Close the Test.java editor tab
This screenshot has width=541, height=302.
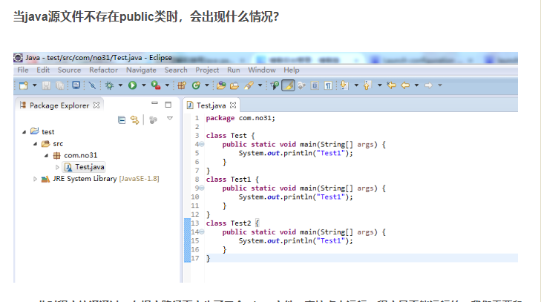[x=233, y=105]
